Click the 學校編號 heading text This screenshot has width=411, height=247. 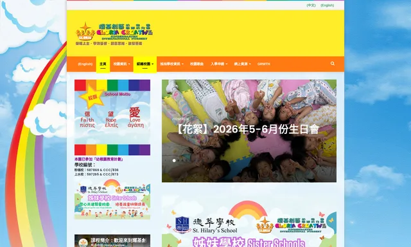coord(85,165)
